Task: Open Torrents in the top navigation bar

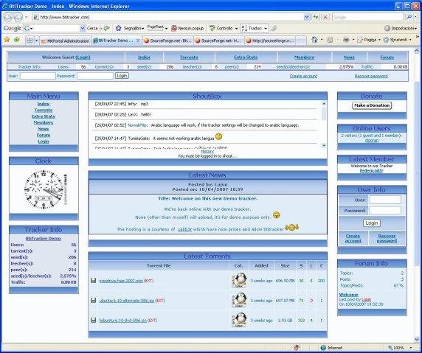Action: (x=189, y=57)
